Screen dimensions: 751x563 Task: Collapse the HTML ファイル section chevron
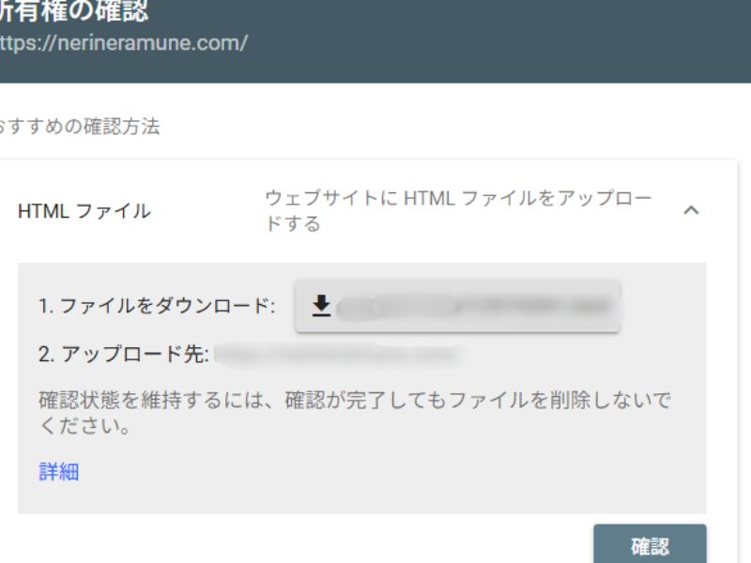(691, 209)
